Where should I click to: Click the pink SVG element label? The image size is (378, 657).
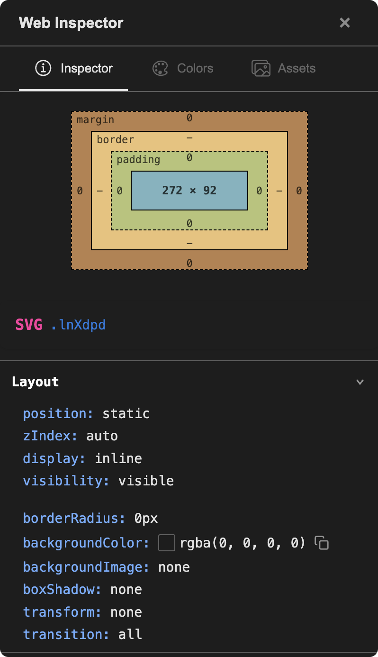28,325
